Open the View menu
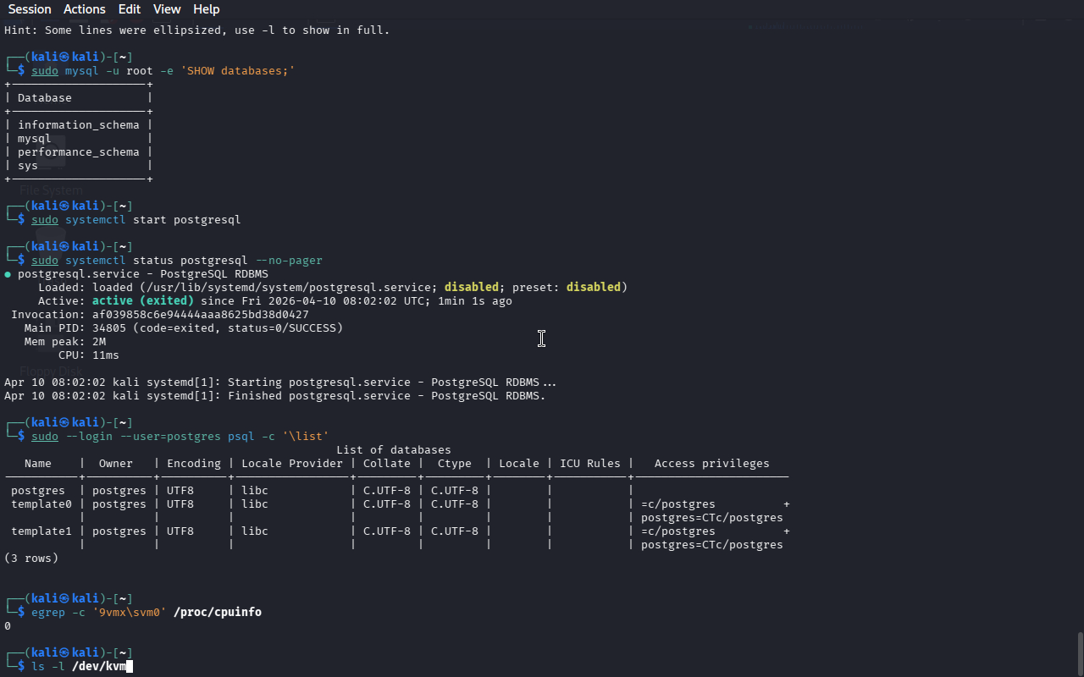The width and height of the screenshot is (1084, 677). [167, 9]
